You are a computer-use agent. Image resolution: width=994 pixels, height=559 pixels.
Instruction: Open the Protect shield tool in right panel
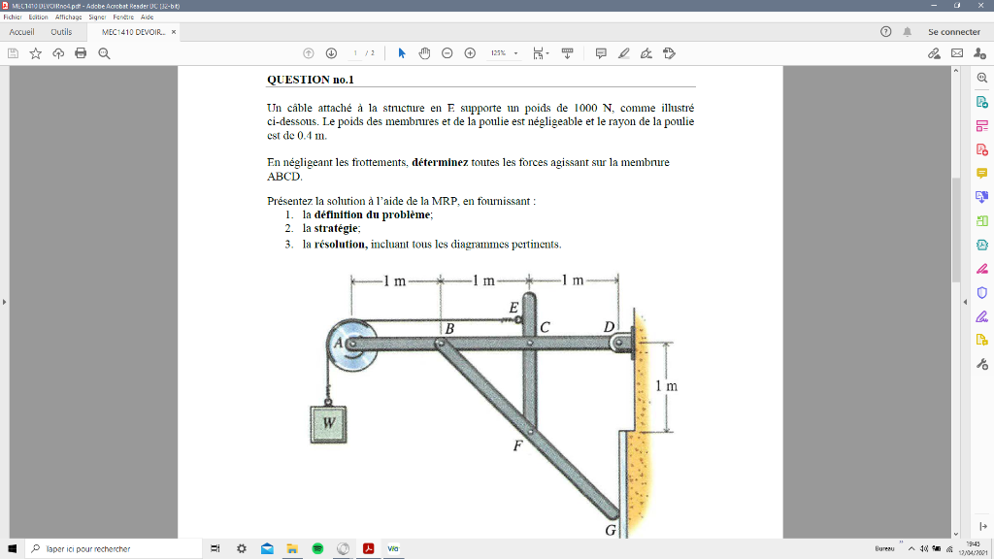[982, 293]
